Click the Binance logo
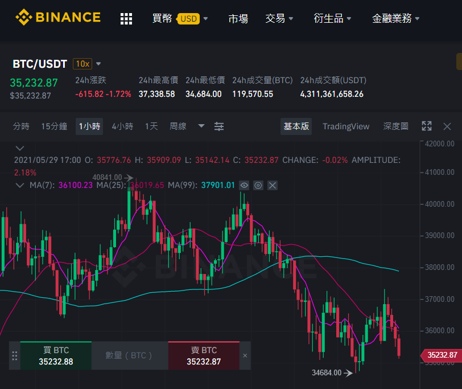This screenshot has height=389, width=462. 58,17
